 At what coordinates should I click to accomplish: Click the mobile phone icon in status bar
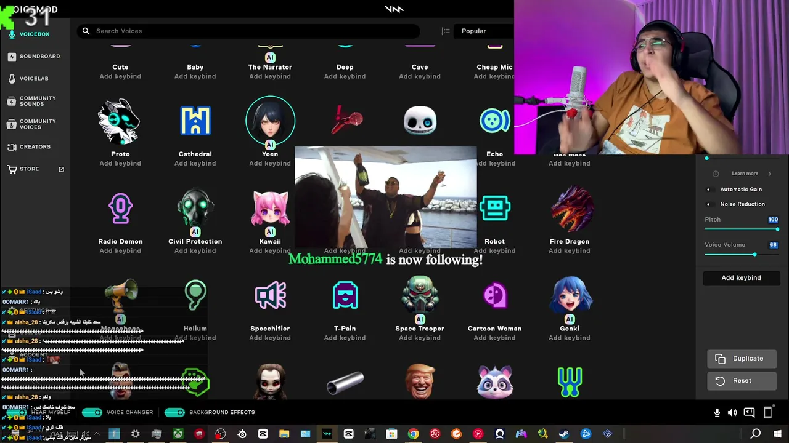768,413
